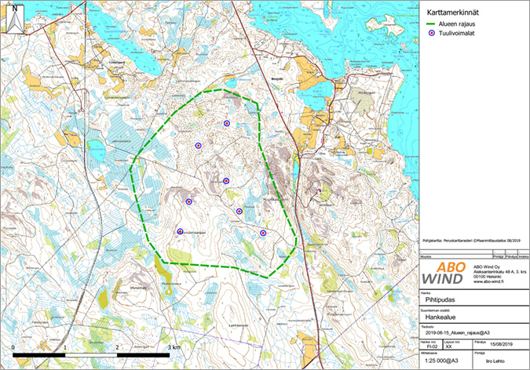530x370 pixels.
Task: Click the 'Karttamerkinnät' legend heading
Action: [453, 13]
